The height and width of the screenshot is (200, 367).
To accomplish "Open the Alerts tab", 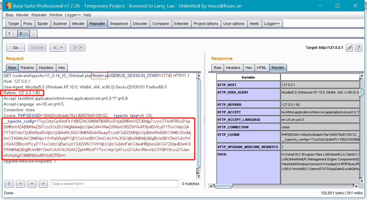I will pyautogui.click(x=254, y=24).
